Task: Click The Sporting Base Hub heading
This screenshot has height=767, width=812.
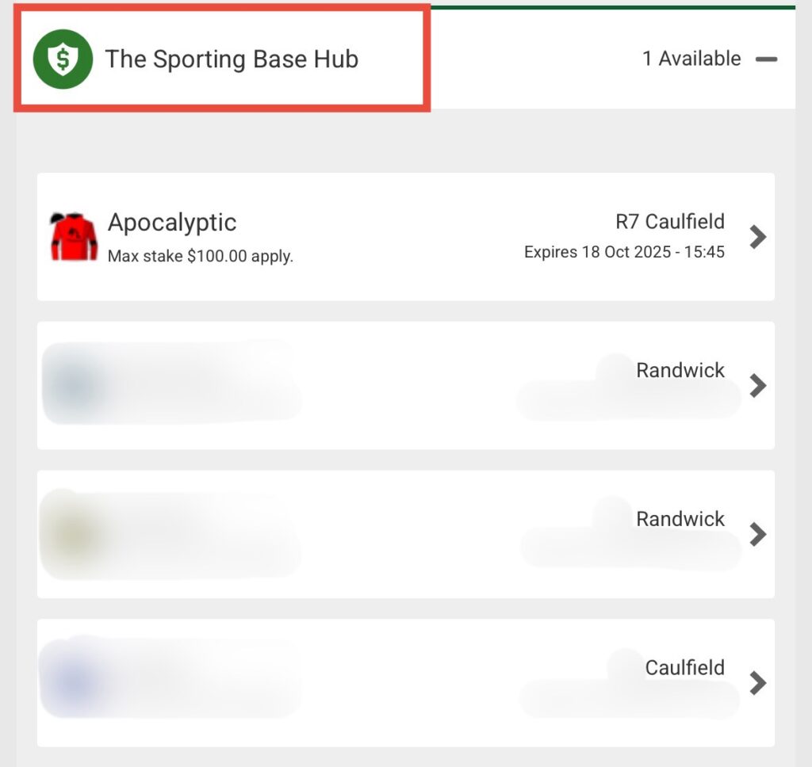Action: 232,59
